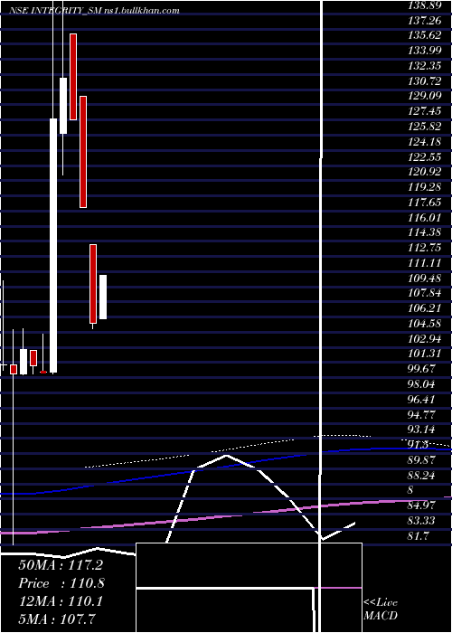Click the 101.31 axis label

[x=425, y=354]
